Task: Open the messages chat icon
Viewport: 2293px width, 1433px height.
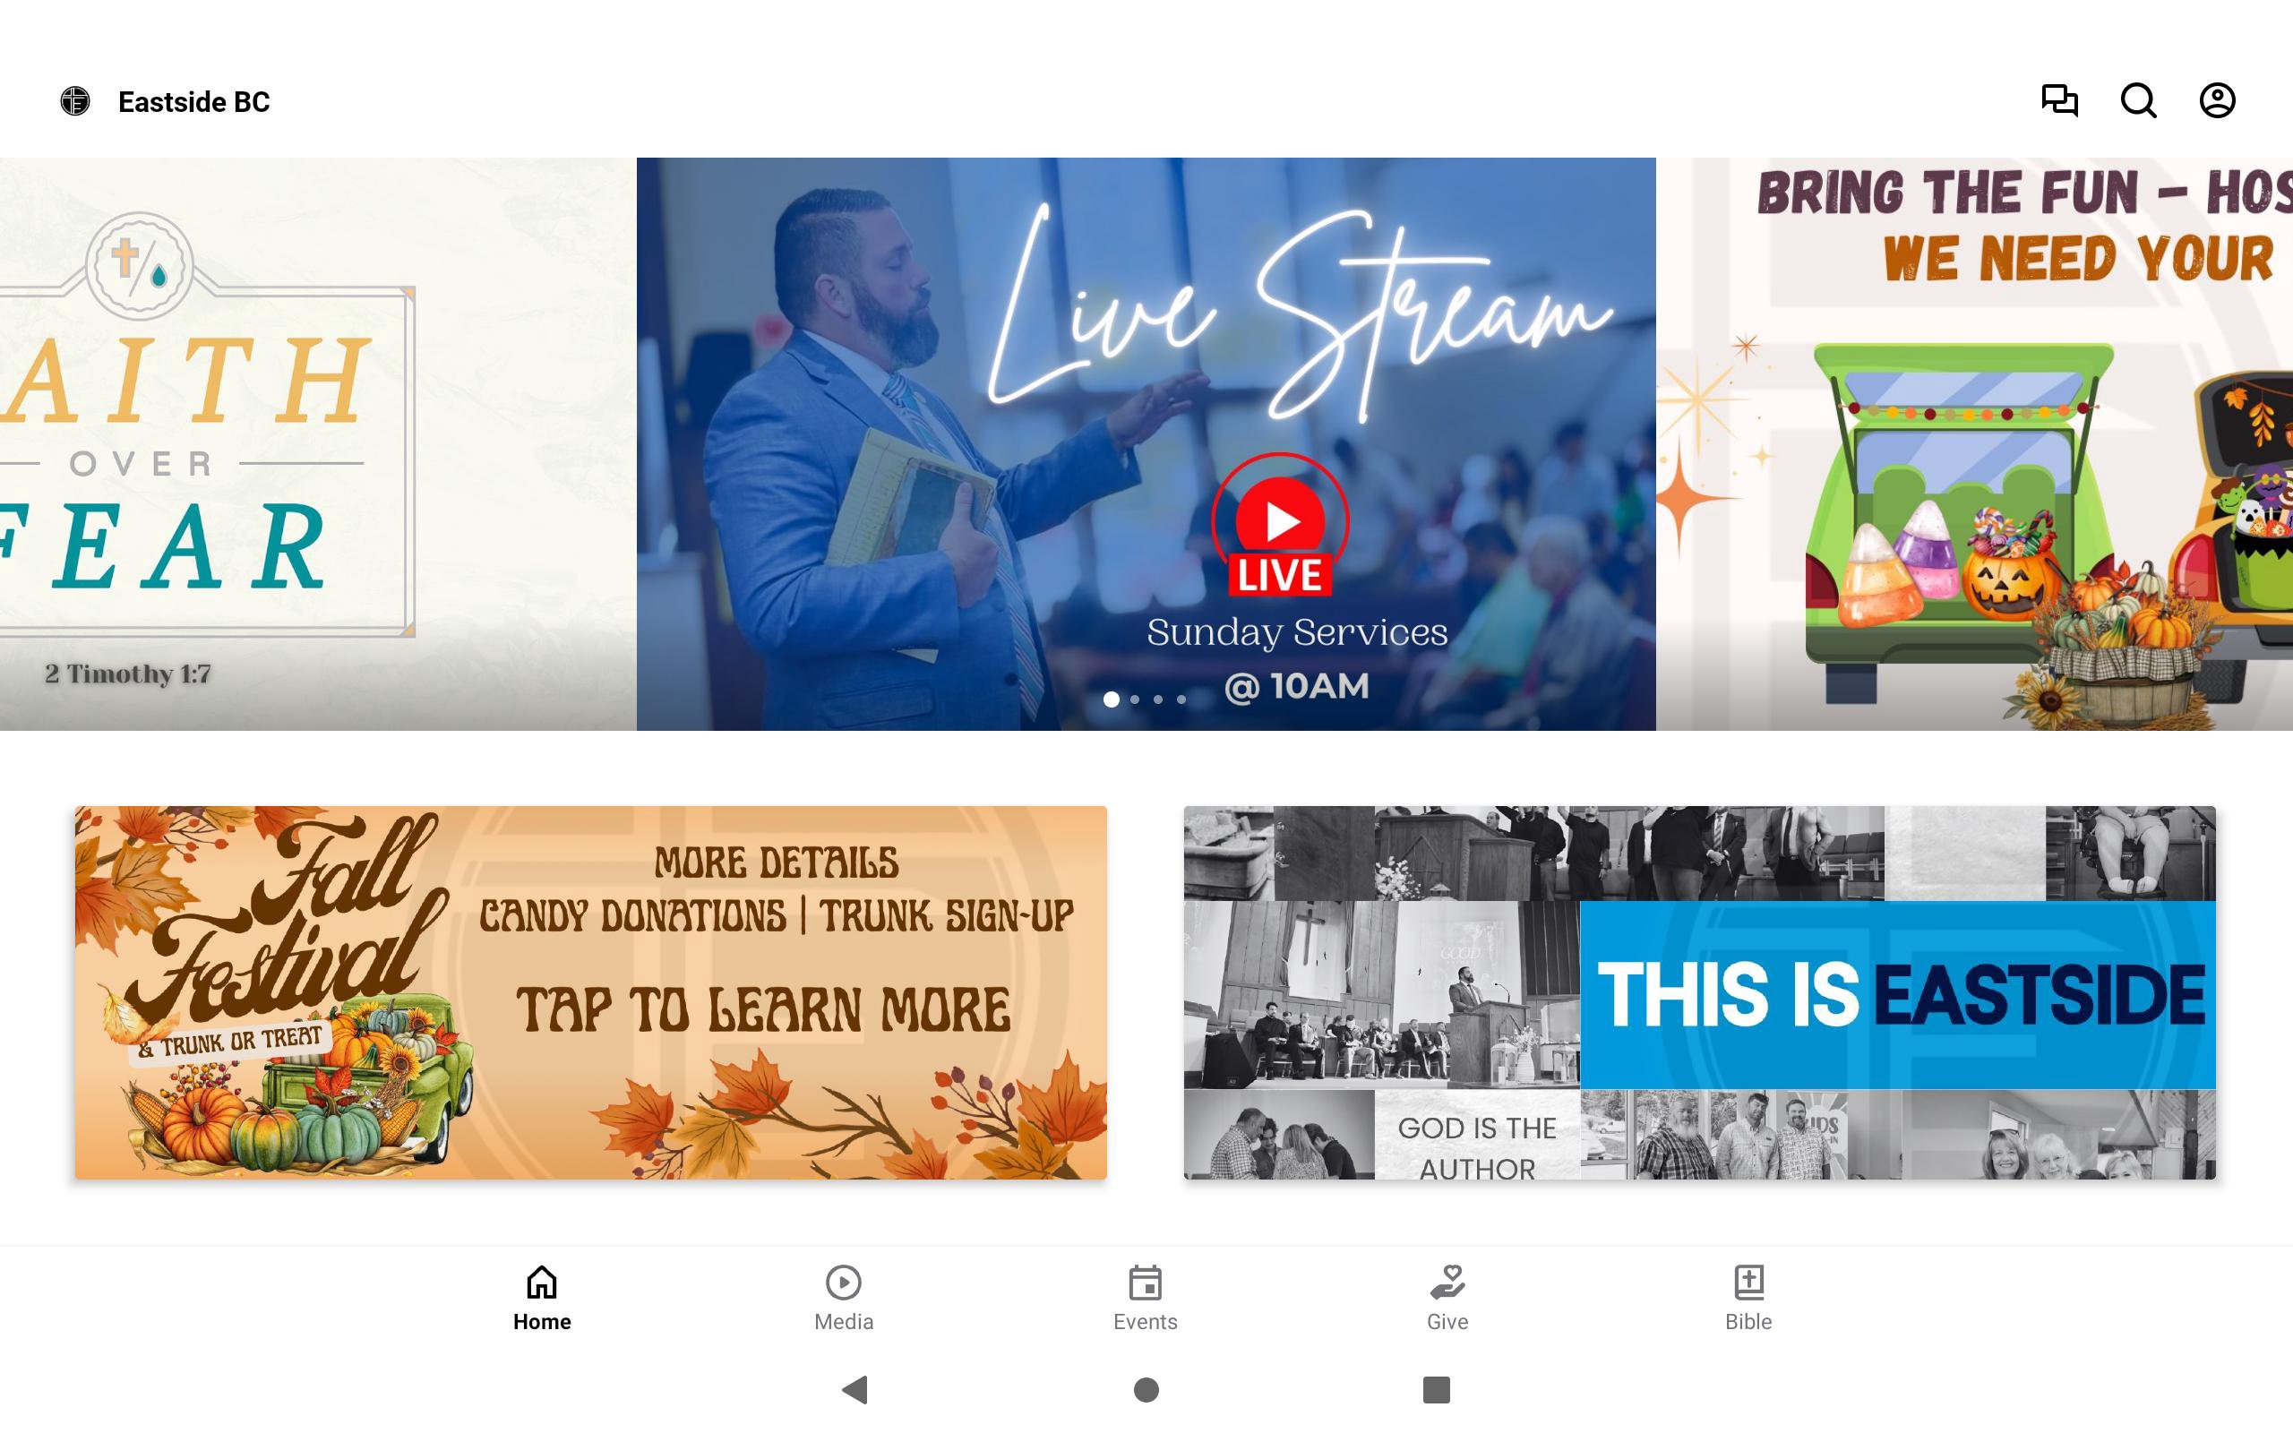Action: click(x=2059, y=100)
